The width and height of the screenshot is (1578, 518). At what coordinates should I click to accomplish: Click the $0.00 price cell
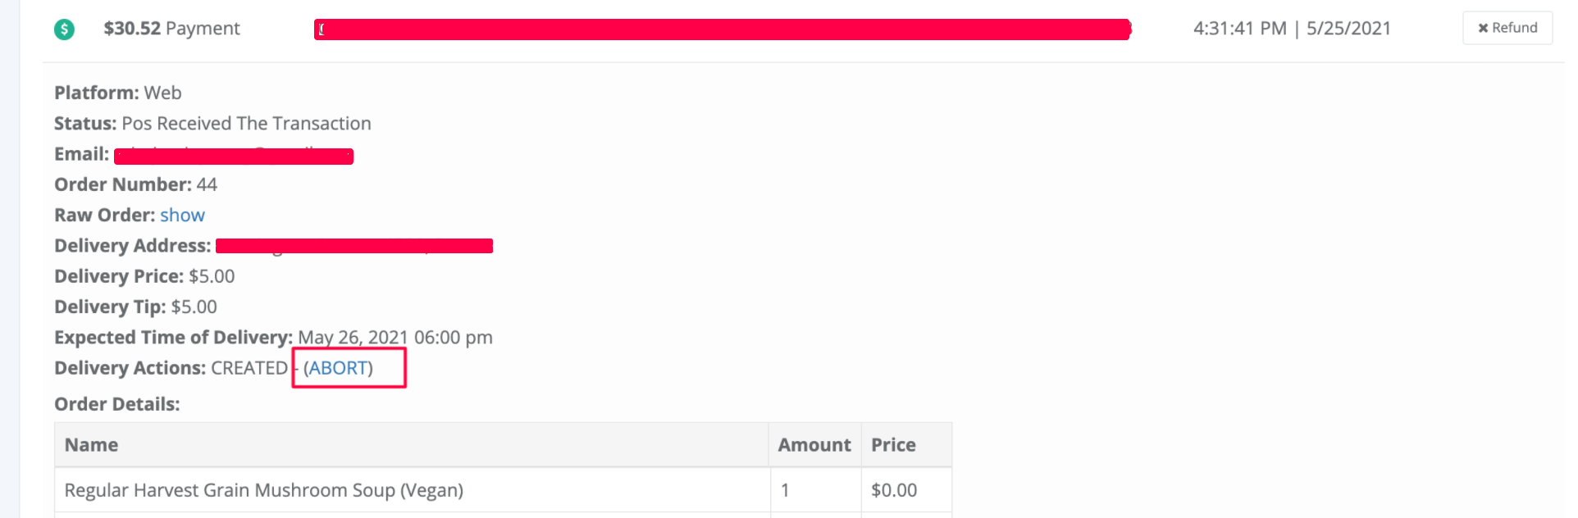click(x=894, y=490)
